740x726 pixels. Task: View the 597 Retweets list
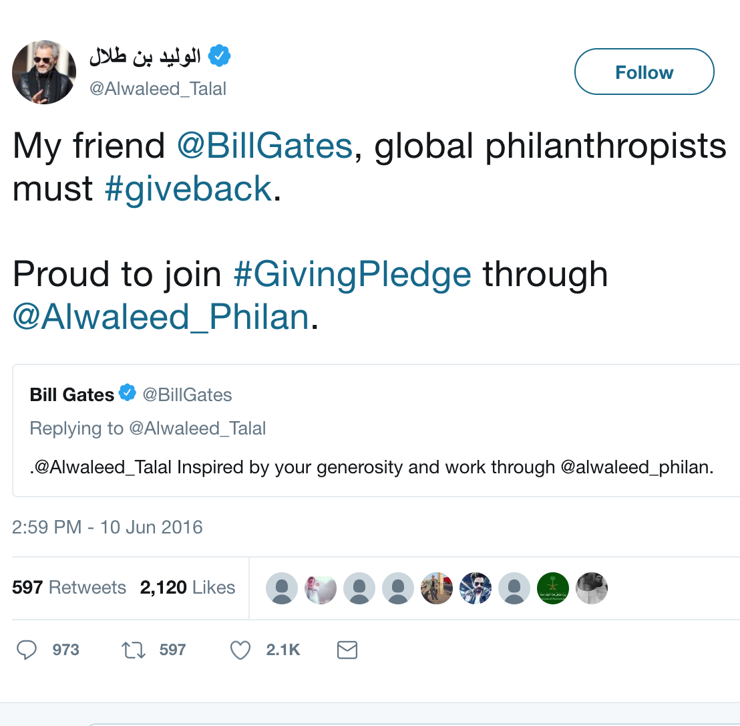click(x=69, y=588)
